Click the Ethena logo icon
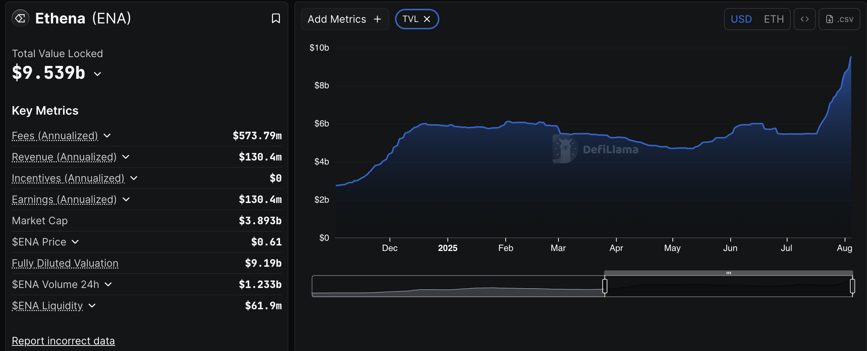The width and height of the screenshot is (867, 351). pyautogui.click(x=21, y=18)
